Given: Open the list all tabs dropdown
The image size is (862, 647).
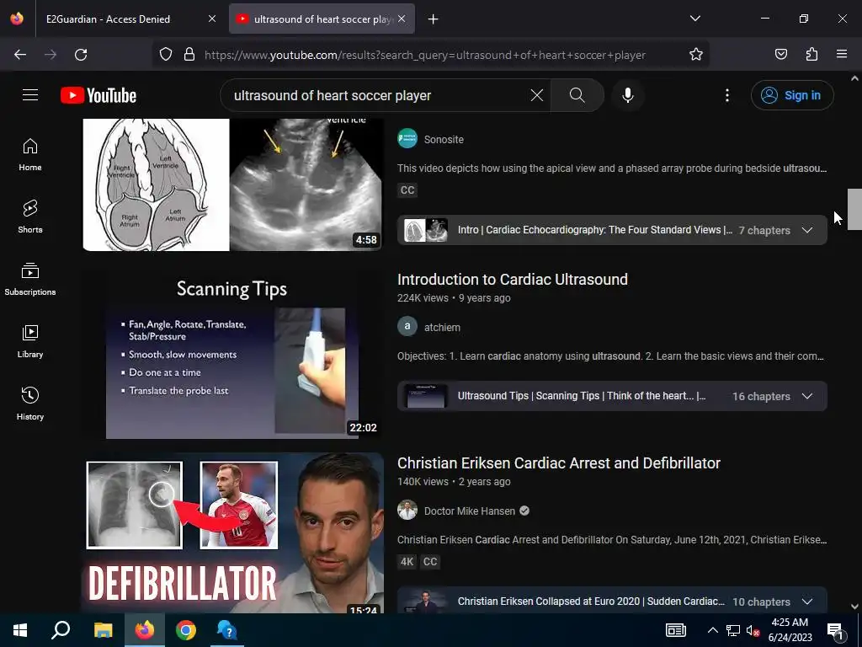Looking at the screenshot, I should (694, 19).
